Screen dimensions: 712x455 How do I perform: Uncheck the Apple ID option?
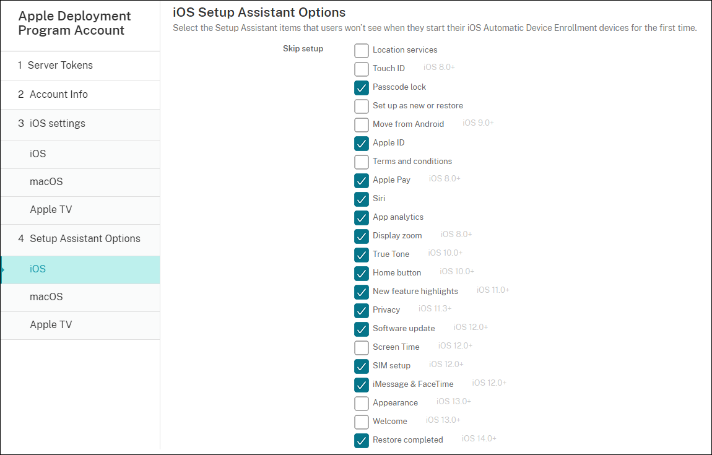click(x=362, y=143)
